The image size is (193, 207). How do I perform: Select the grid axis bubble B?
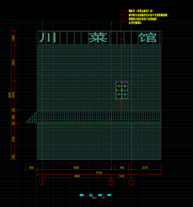click(x=111, y=182)
